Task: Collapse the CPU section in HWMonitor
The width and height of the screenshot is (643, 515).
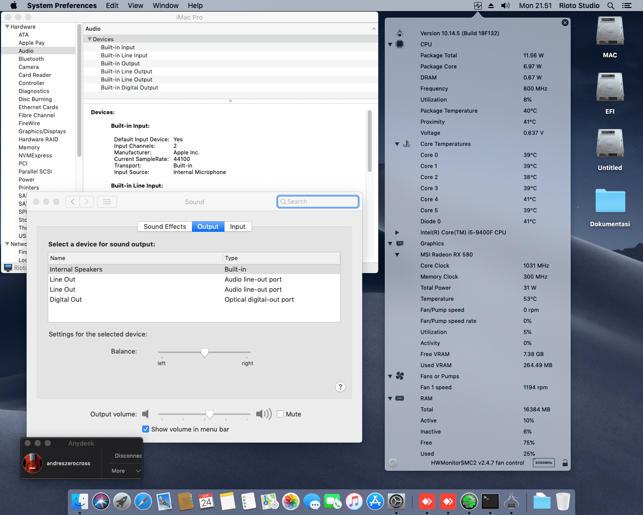Action: [x=390, y=44]
